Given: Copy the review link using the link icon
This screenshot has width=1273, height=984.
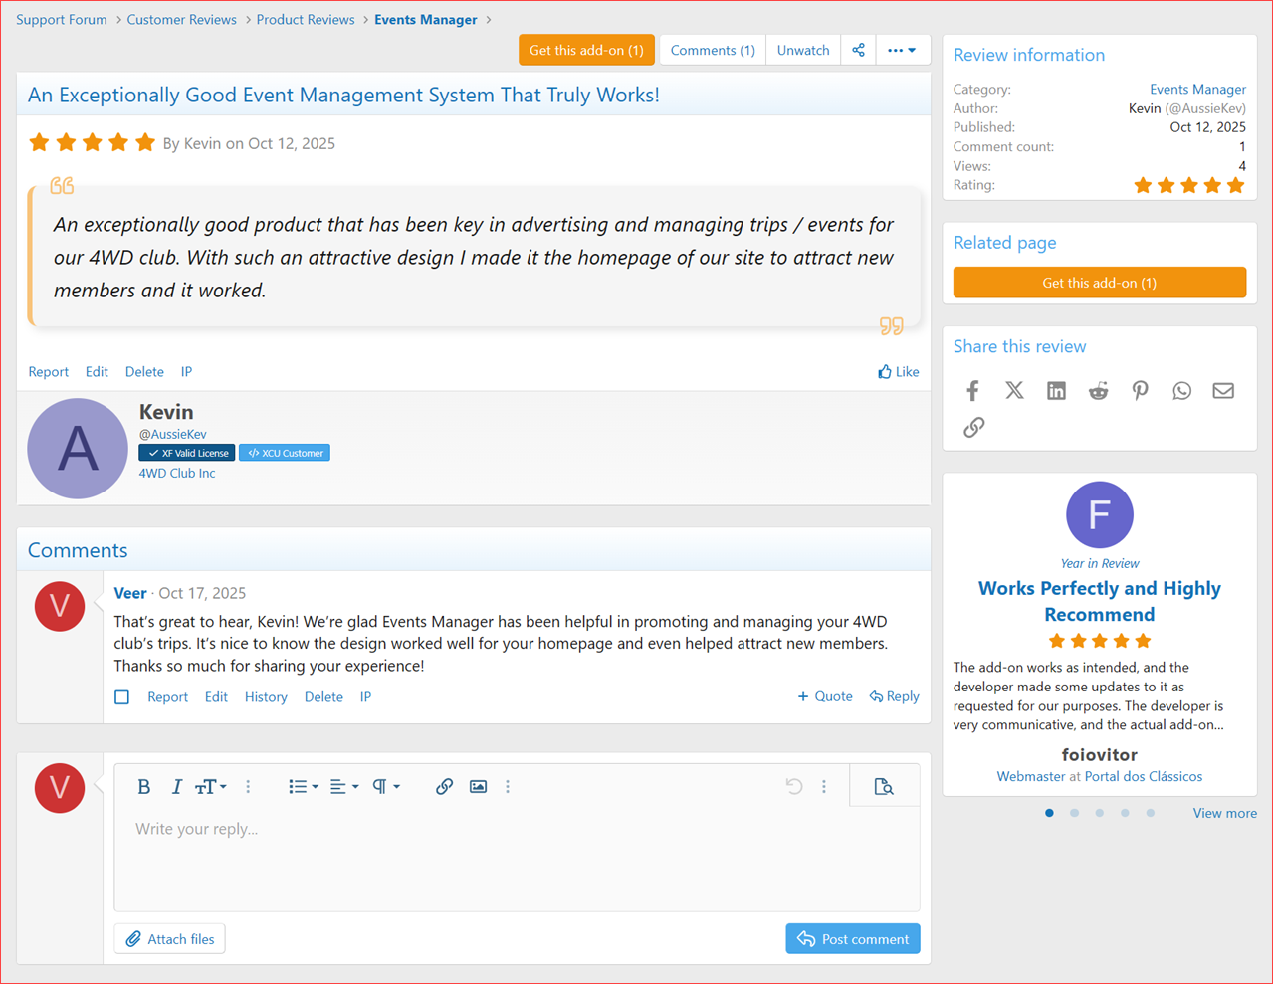Looking at the screenshot, I should [x=973, y=427].
